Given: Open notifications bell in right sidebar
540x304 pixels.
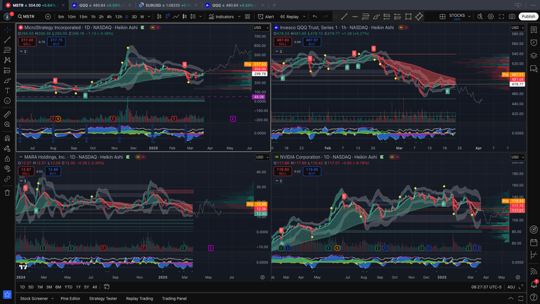Looking at the screenshot, I should [x=534, y=284].
